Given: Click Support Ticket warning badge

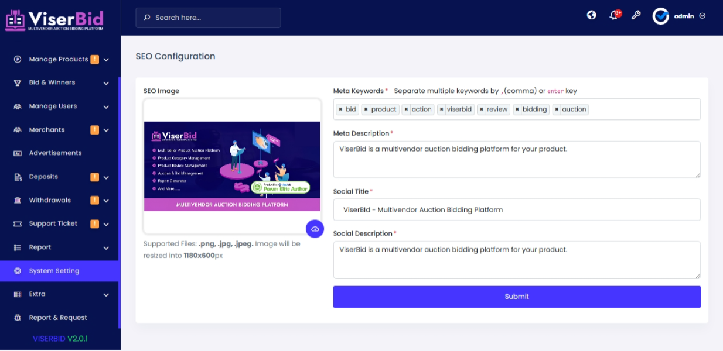Looking at the screenshot, I should [94, 223].
